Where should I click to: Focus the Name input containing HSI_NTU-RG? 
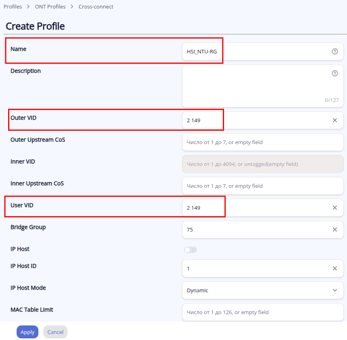coord(255,51)
